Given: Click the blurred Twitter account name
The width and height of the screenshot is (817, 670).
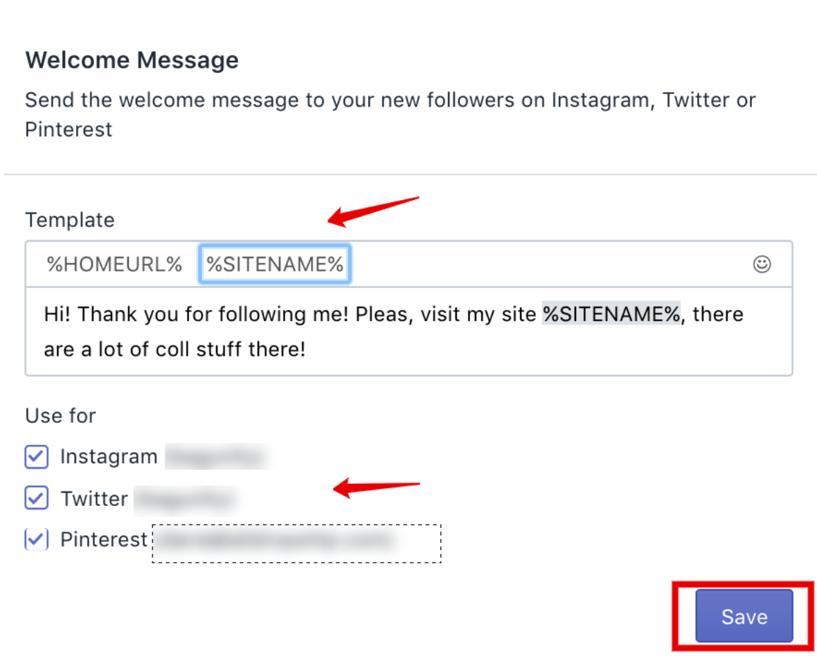Looking at the screenshot, I should coord(186,498).
